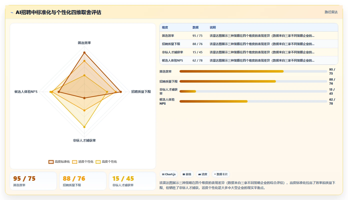Toggle the 高度个性化 legend entry
Image resolution: width=348 pixels, height=200 pixels.
(106, 162)
